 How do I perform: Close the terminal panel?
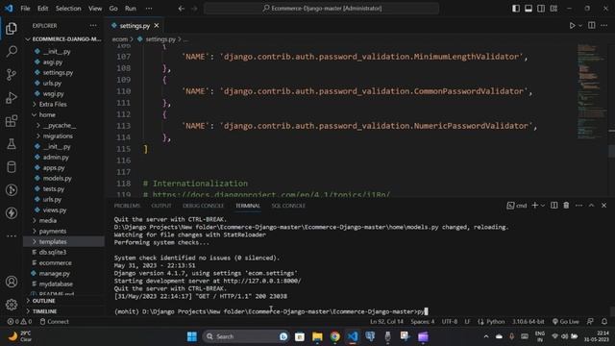(604, 205)
